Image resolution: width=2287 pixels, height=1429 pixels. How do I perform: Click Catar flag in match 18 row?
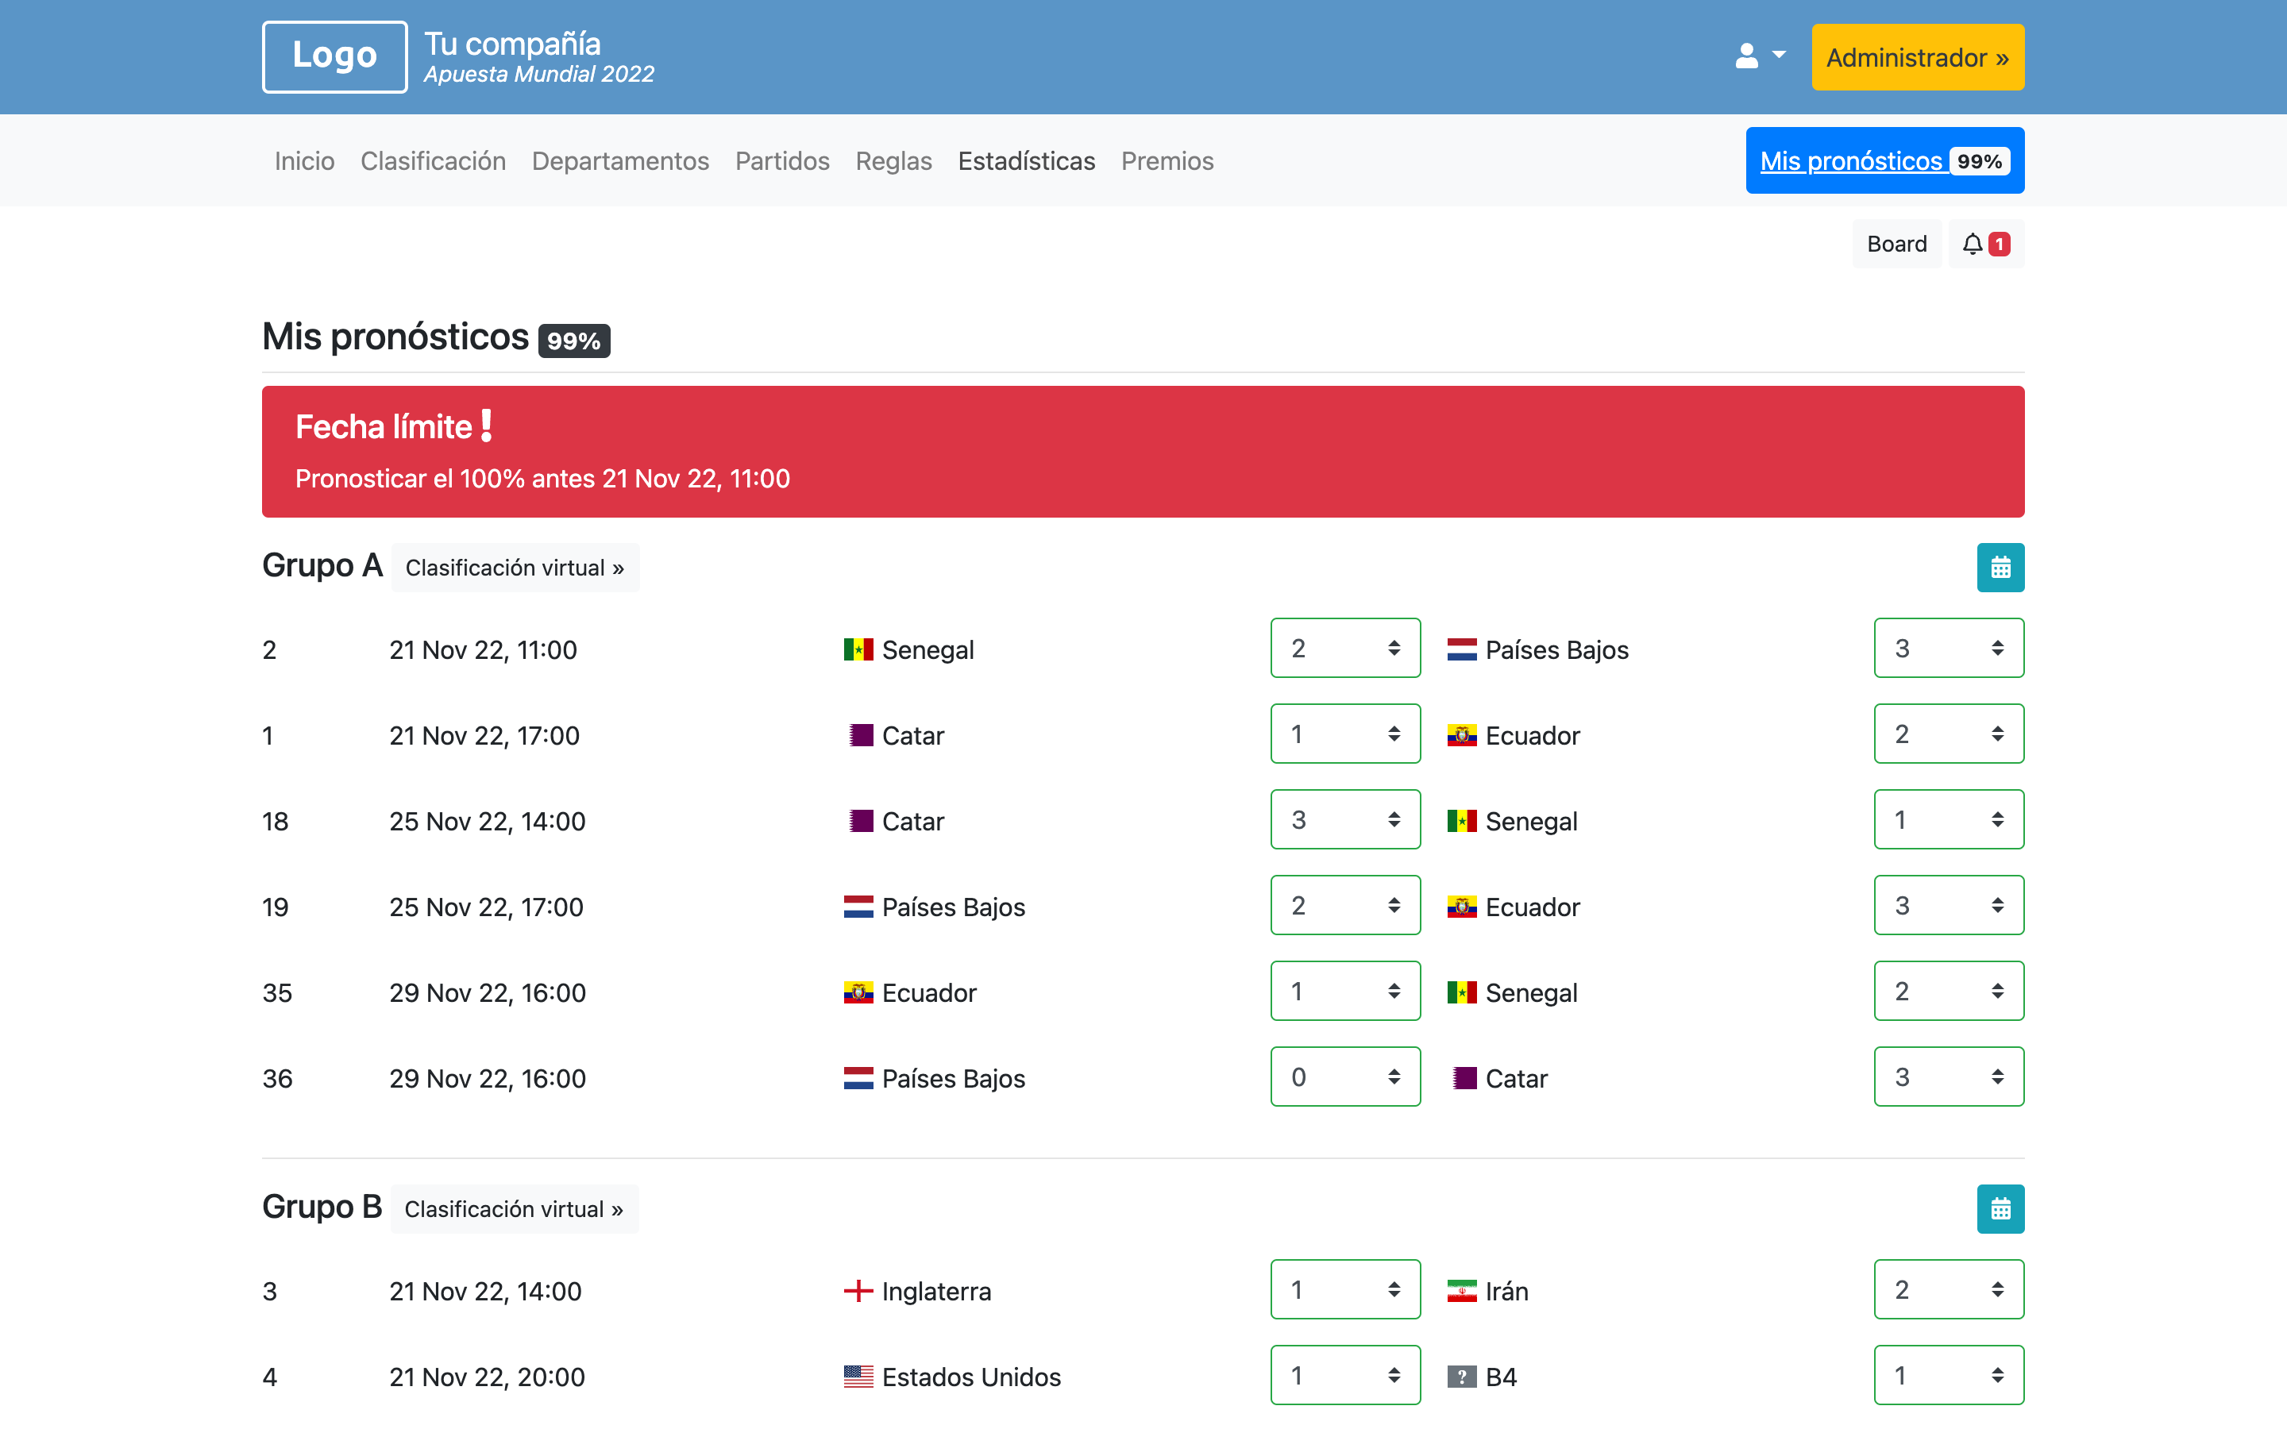[x=858, y=822]
